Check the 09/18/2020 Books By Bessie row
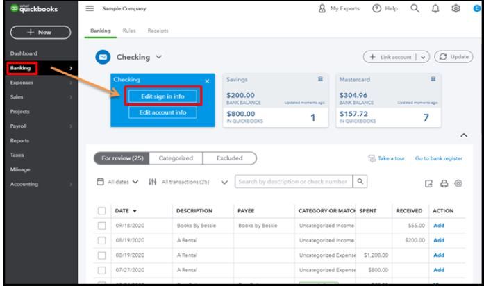Screen dimensions: 484x286 click(x=101, y=226)
